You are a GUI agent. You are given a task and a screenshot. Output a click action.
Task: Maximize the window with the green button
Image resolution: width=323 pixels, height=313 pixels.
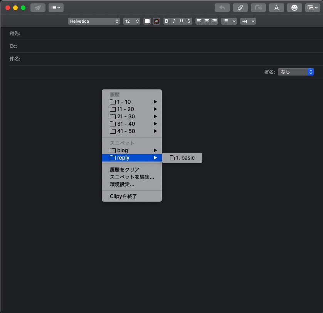[x=23, y=8]
